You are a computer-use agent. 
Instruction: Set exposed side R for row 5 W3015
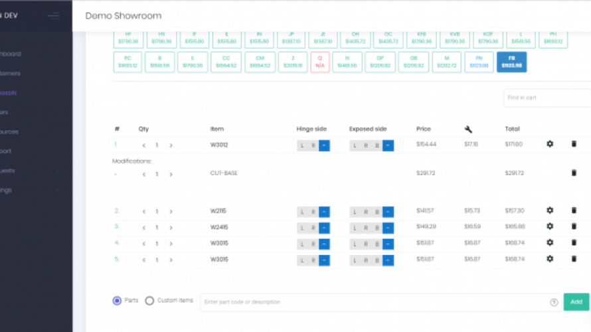point(366,260)
